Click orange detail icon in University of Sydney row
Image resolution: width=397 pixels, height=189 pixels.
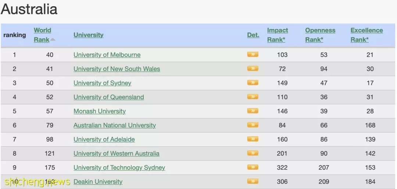coord(253,82)
